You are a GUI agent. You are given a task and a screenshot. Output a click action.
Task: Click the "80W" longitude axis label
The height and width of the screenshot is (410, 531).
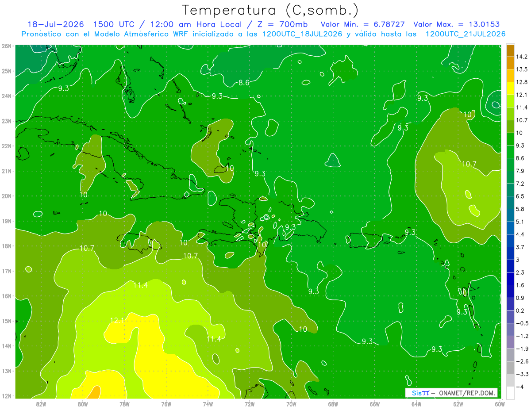point(83,404)
